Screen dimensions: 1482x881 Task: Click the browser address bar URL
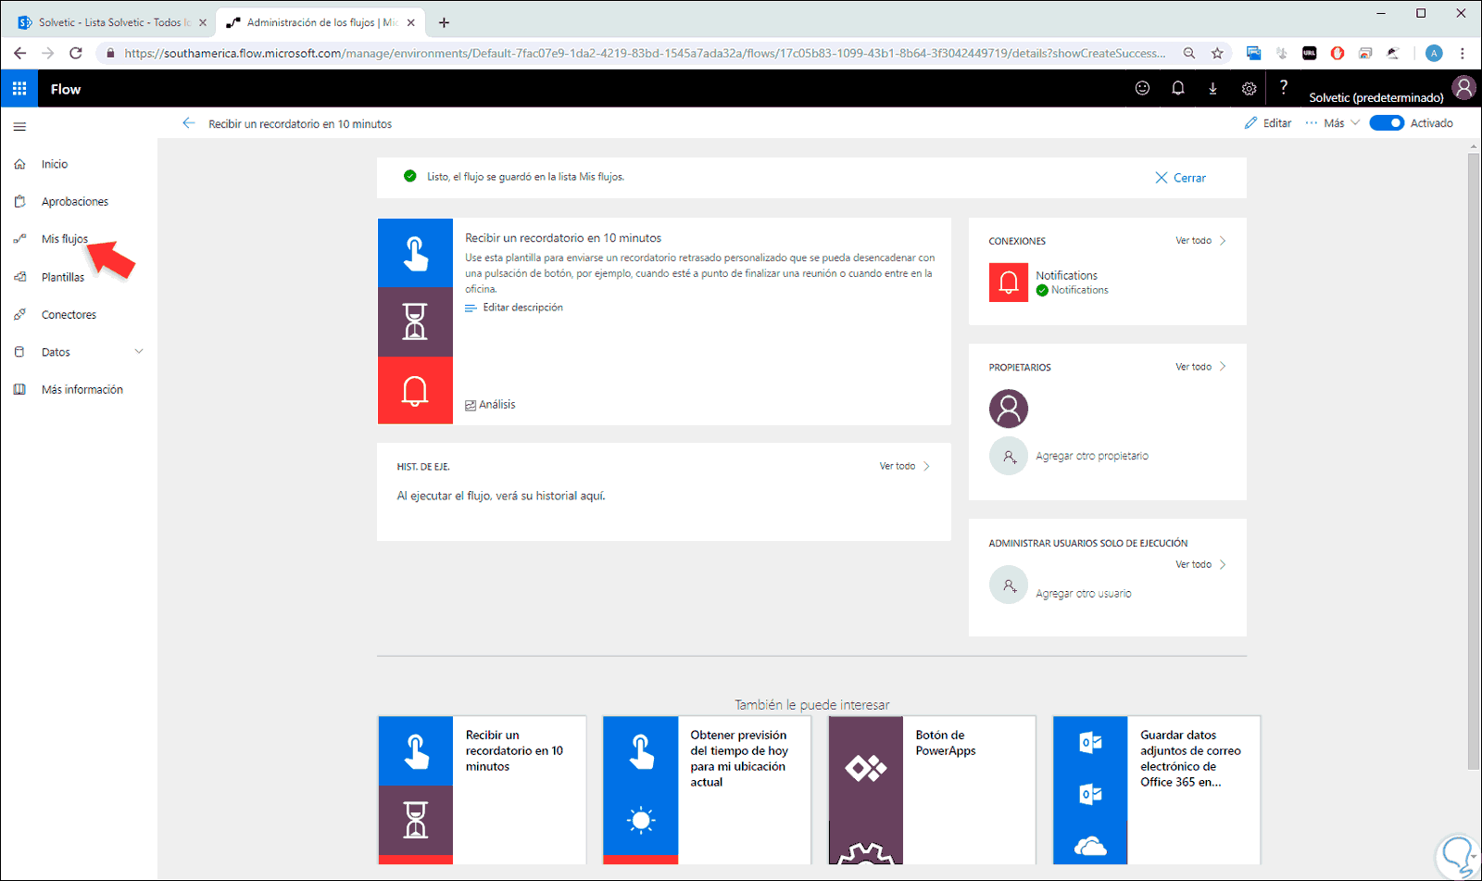click(x=646, y=54)
